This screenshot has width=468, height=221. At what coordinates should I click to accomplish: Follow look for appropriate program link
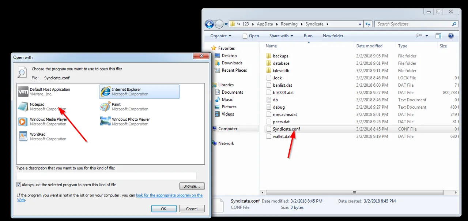click(169, 195)
